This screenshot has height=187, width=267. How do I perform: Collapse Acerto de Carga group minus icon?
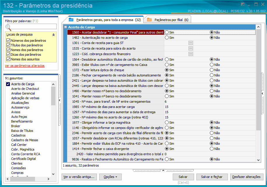66,27
